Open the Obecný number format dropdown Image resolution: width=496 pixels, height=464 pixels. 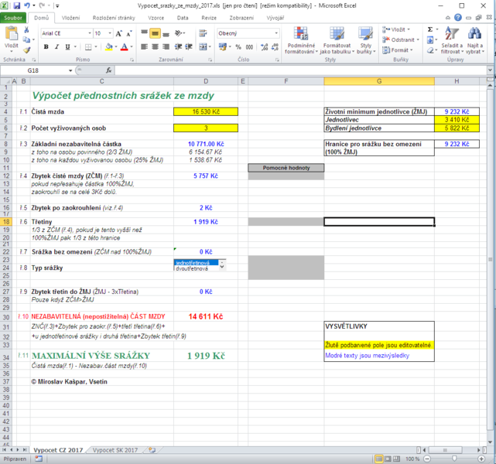pos(276,33)
